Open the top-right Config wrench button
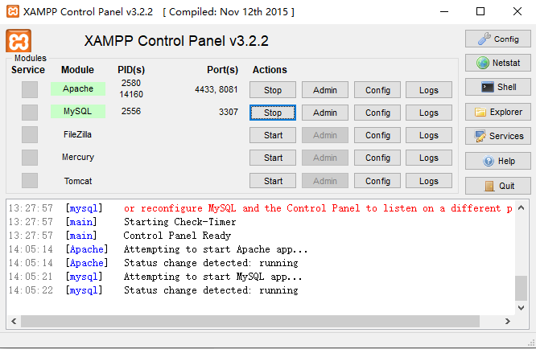 click(x=497, y=39)
